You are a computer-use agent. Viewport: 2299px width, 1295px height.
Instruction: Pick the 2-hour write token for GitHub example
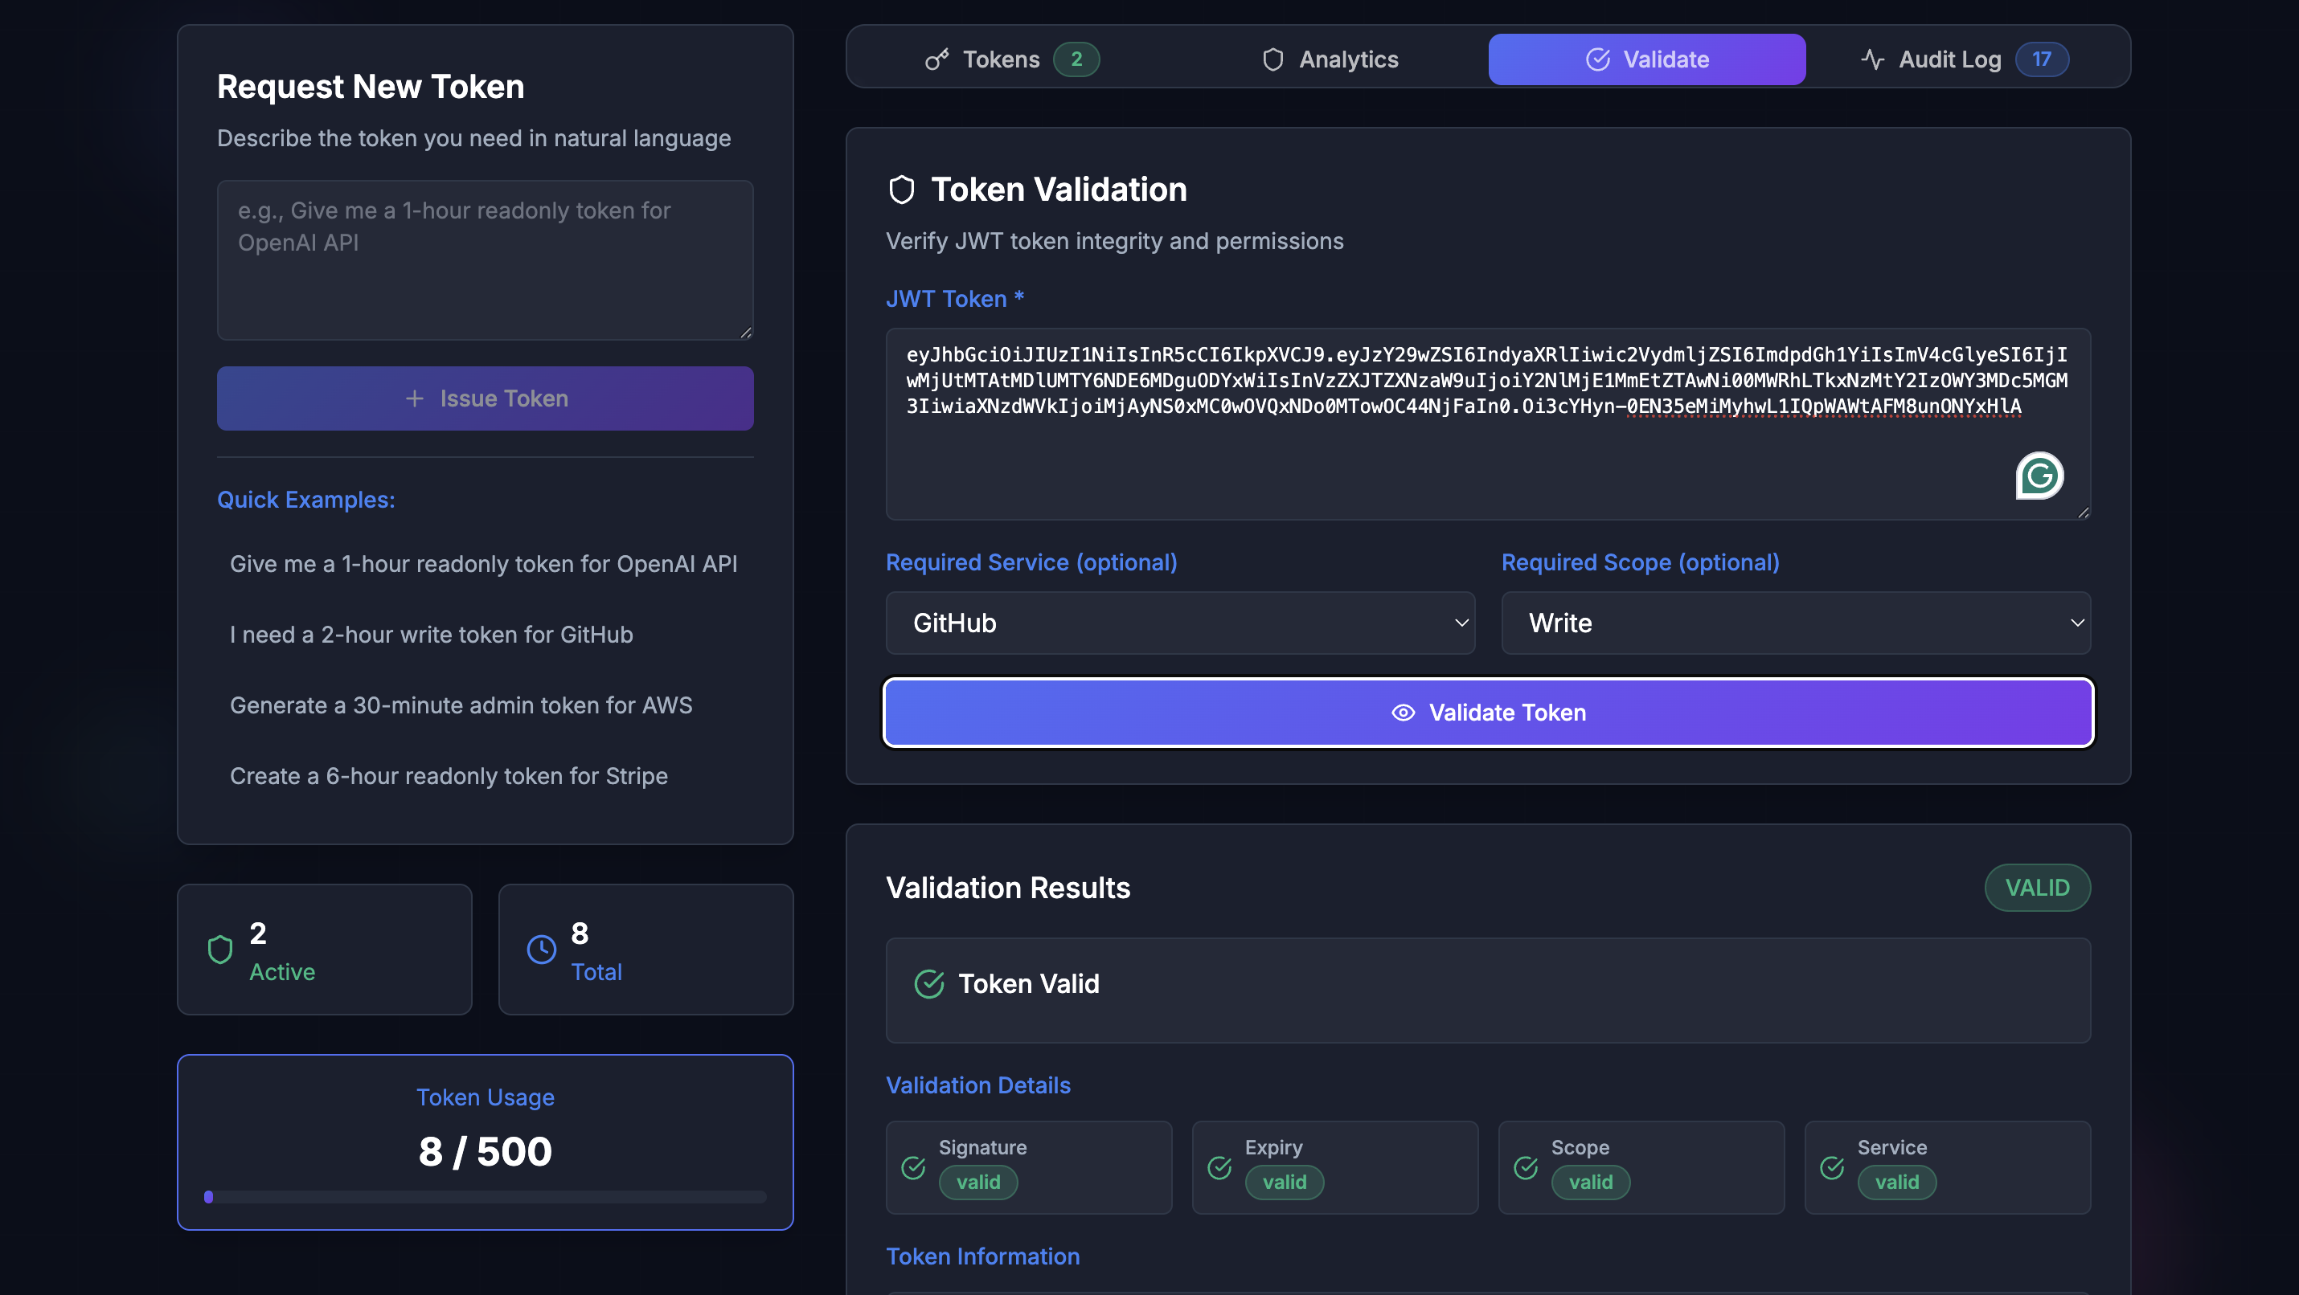click(431, 634)
